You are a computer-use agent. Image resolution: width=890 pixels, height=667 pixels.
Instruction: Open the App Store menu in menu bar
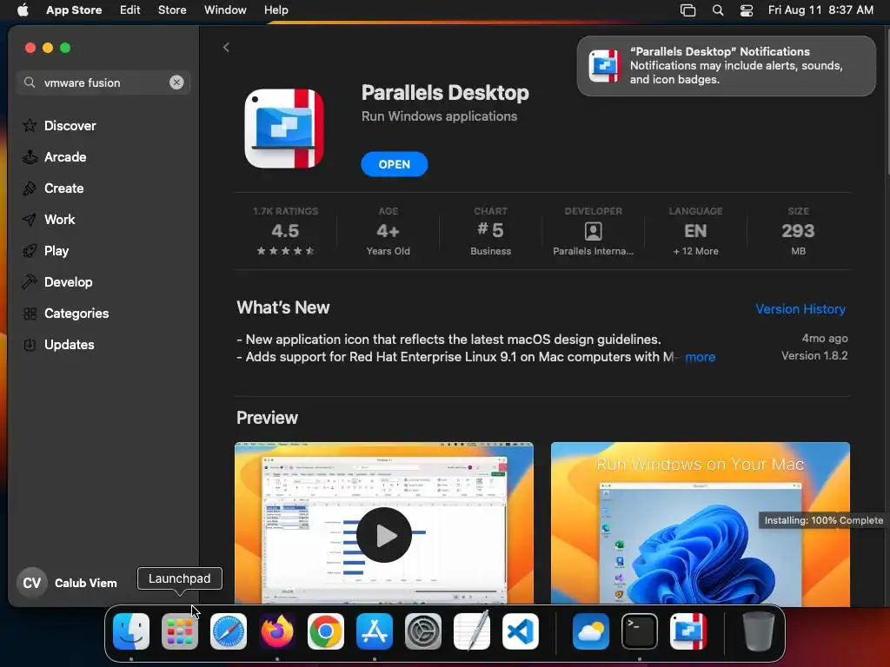(x=74, y=10)
